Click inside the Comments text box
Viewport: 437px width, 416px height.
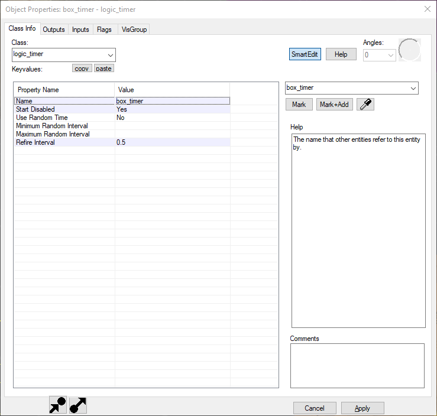(357, 366)
